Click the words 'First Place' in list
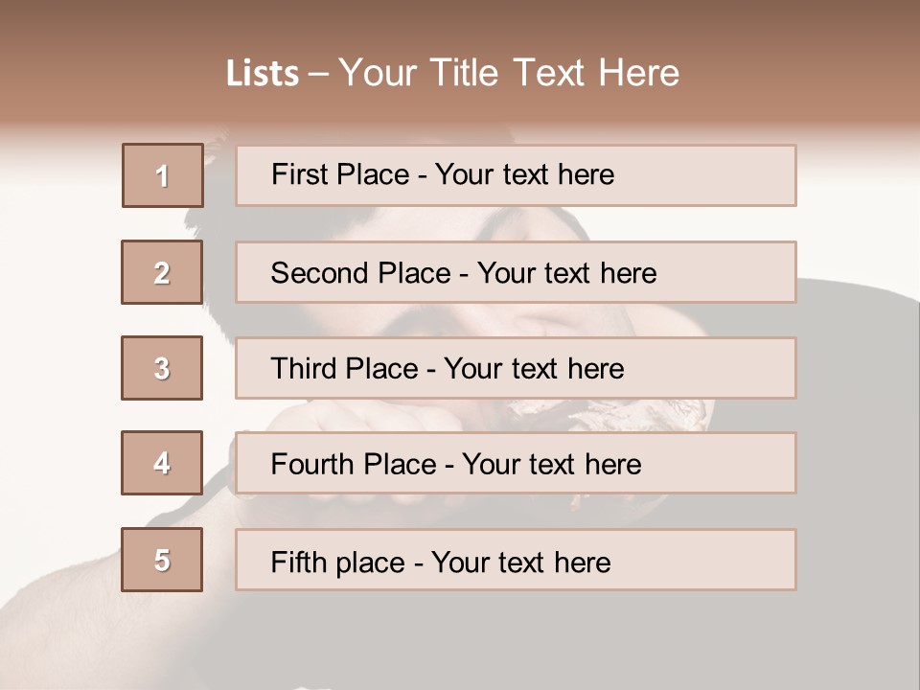 pyautogui.click(x=340, y=174)
